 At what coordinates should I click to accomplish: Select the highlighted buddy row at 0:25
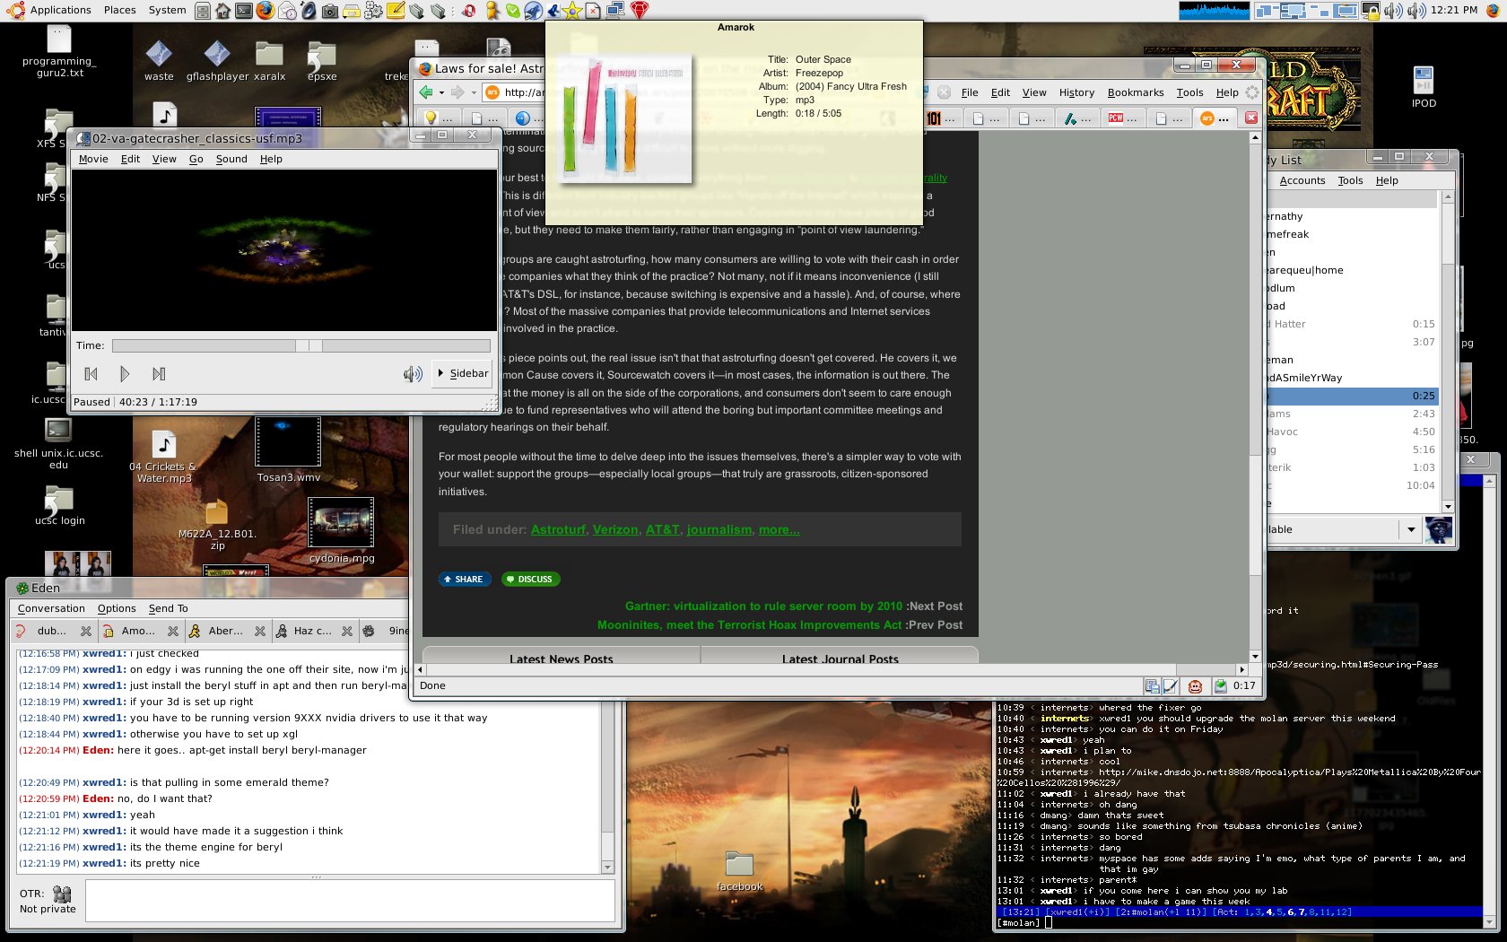click(1351, 396)
